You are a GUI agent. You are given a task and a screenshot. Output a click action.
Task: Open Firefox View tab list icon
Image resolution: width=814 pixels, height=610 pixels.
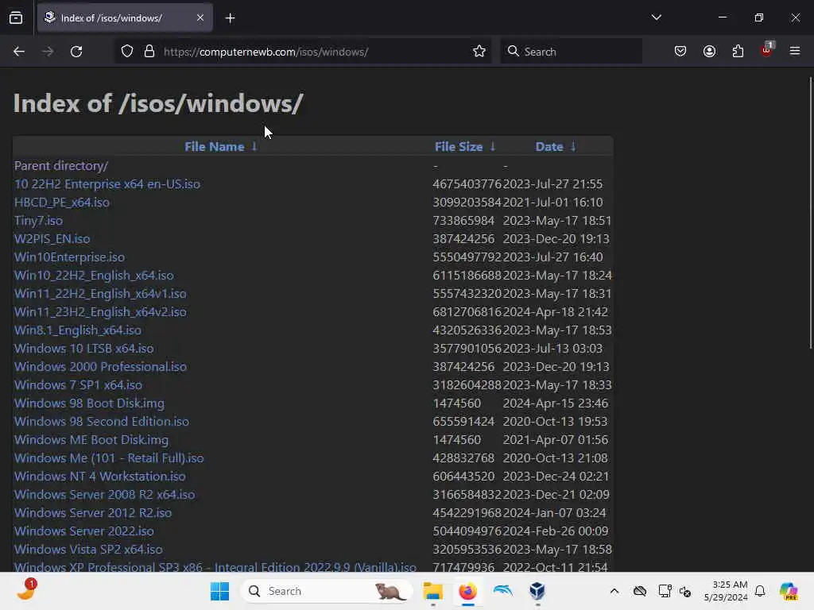[x=16, y=17]
